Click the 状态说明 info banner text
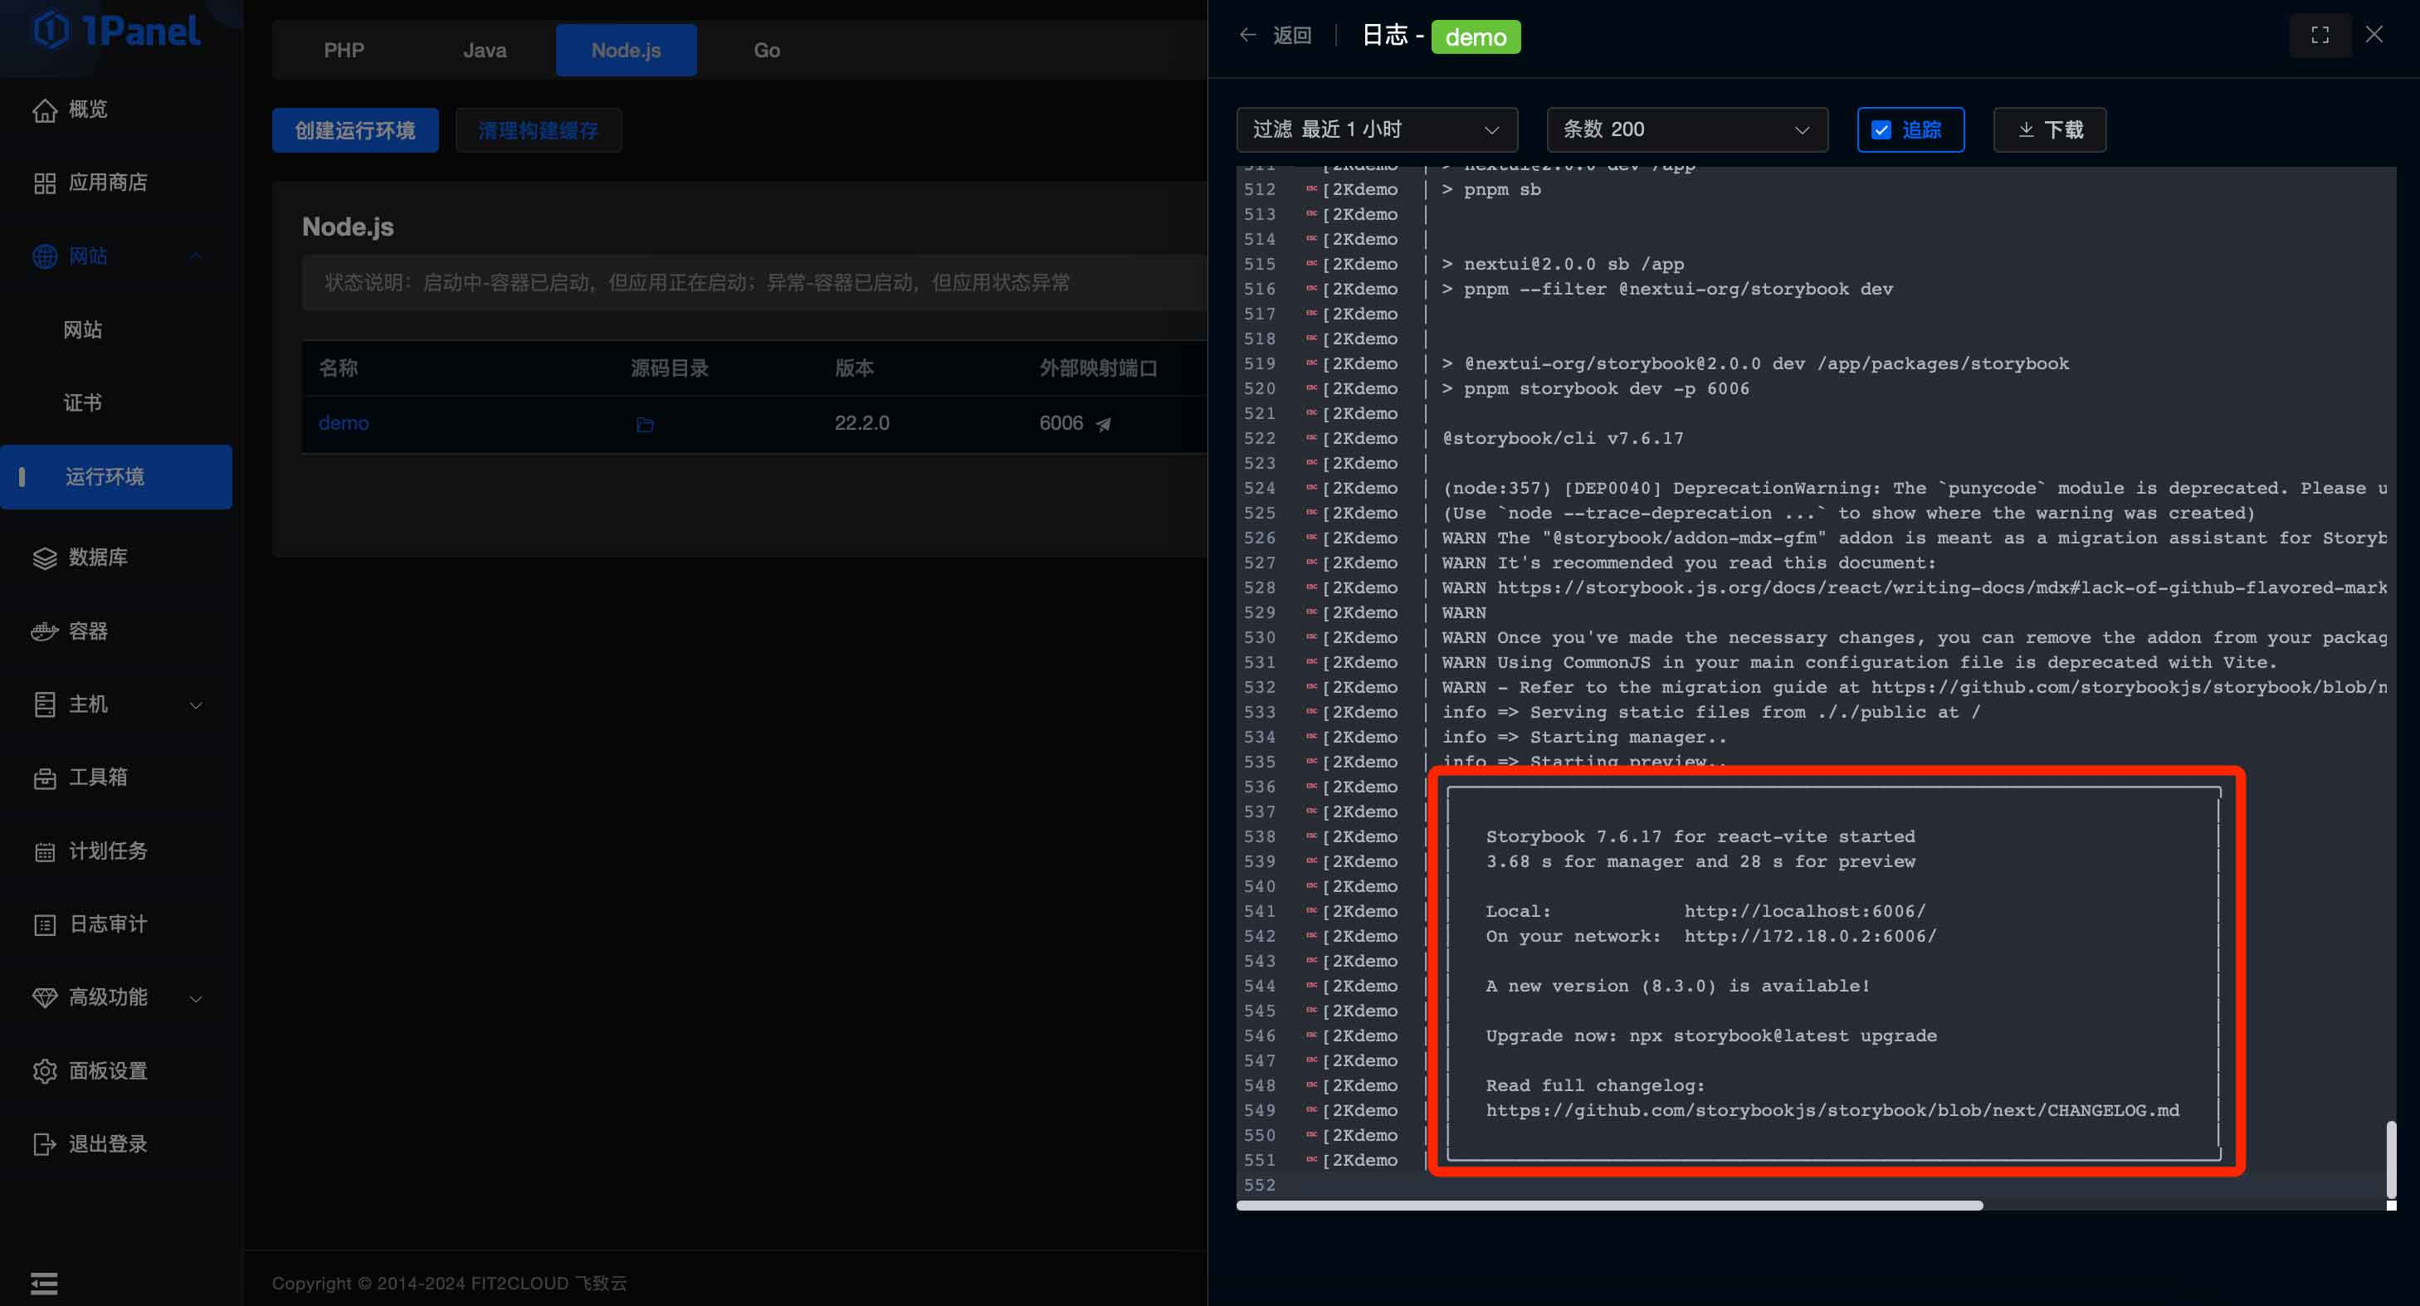Image resolution: width=2420 pixels, height=1306 pixels. pos(697,283)
